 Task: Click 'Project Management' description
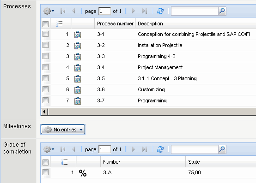tap(160, 67)
